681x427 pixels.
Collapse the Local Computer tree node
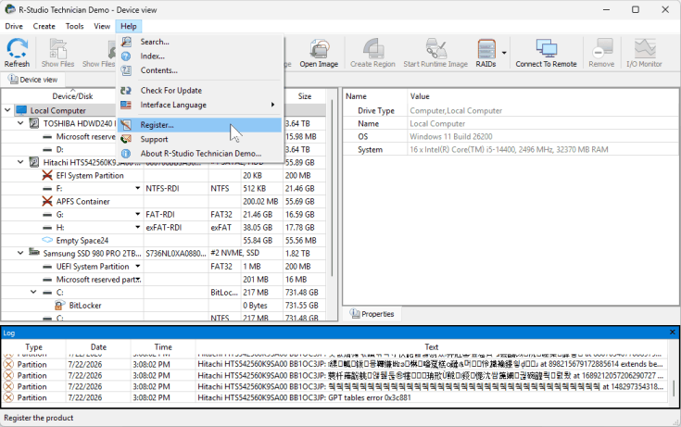7,110
